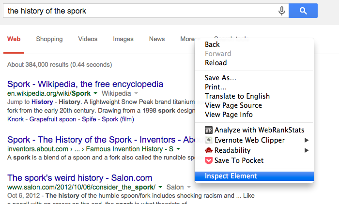Viewport: 339px width, 204px height.
Task: Choose View Page Source menu item
Action: tap(233, 105)
